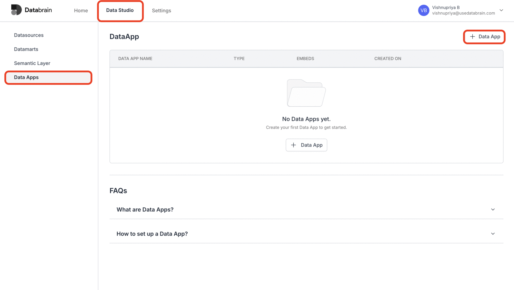Click the 'No Data Apps yet.' message

[x=306, y=119]
